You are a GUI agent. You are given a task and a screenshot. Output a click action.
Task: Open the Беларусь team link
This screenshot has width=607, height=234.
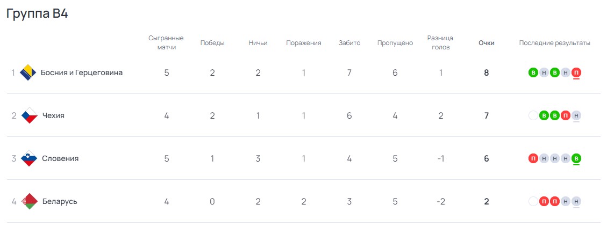[x=60, y=201]
